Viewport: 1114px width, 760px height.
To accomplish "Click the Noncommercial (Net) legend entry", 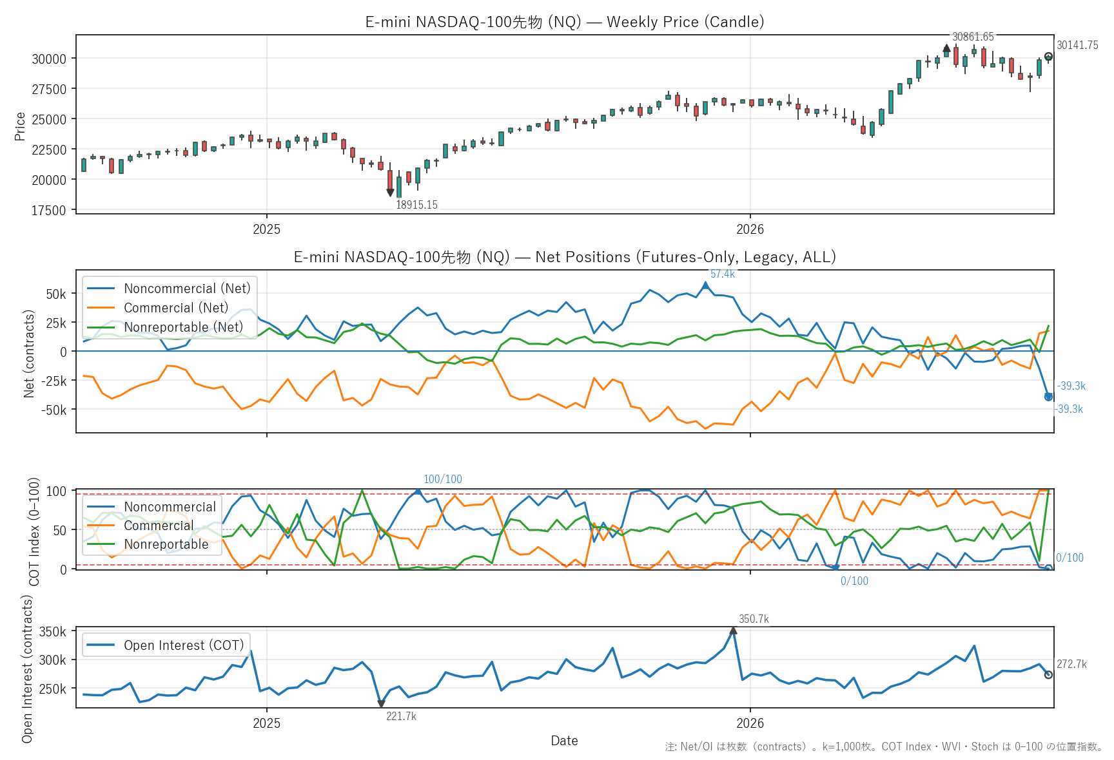I will click(x=187, y=289).
